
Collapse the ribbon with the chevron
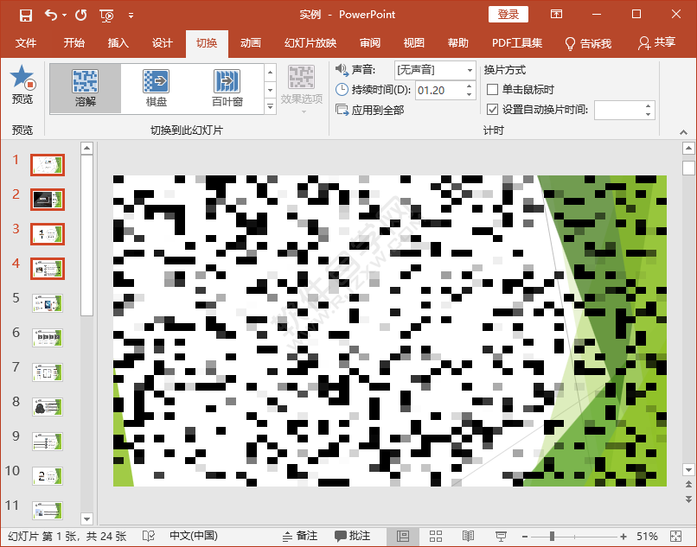coord(683,132)
